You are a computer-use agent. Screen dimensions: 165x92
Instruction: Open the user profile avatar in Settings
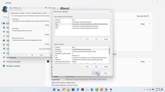[x=5, y=9]
